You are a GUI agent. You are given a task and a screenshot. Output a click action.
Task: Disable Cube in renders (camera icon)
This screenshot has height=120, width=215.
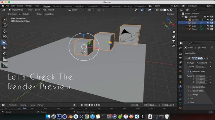(x=212, y=23)
